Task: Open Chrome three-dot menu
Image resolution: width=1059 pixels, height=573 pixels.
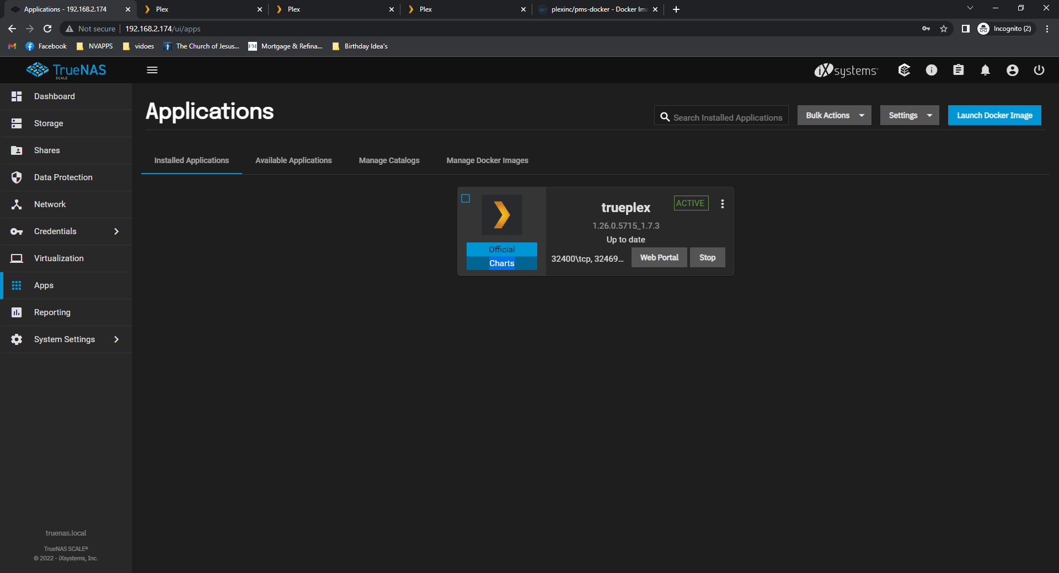Action: point(1047,29)
